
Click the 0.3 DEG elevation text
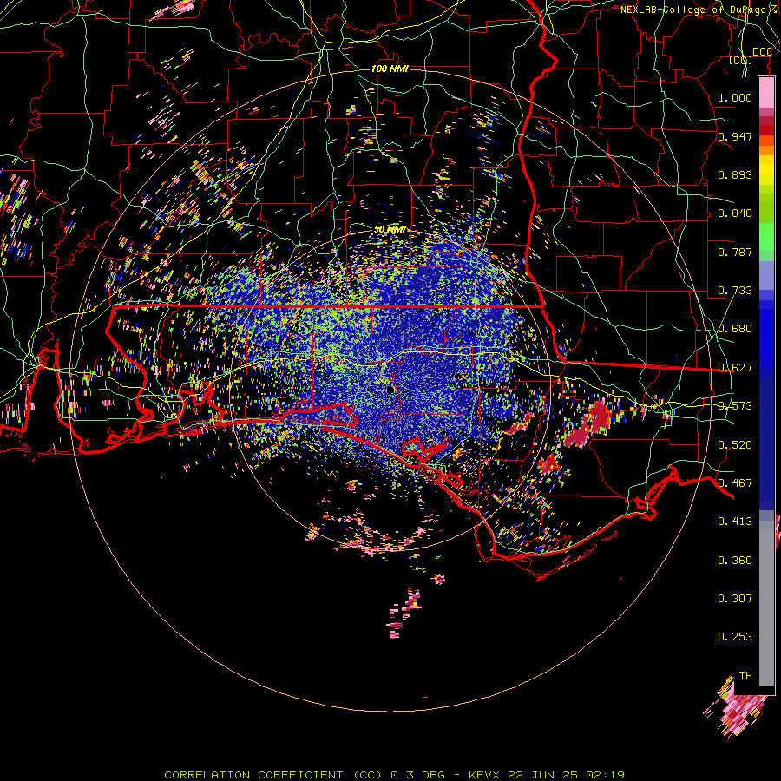pos(418,775)
